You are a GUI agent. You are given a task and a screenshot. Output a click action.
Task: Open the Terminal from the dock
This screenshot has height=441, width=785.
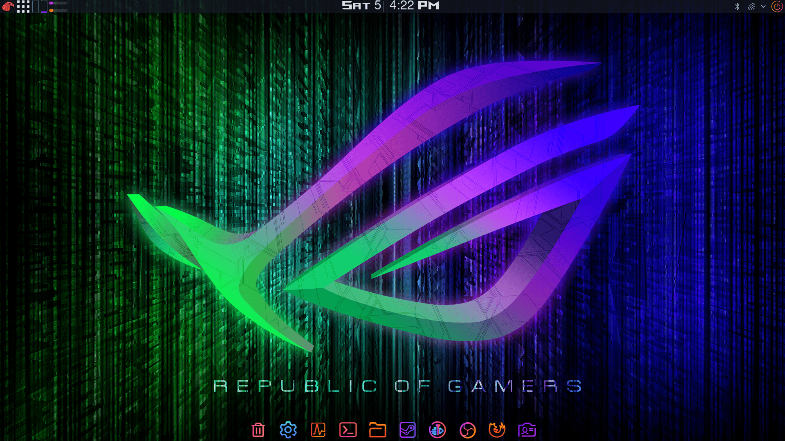(348, 430)
